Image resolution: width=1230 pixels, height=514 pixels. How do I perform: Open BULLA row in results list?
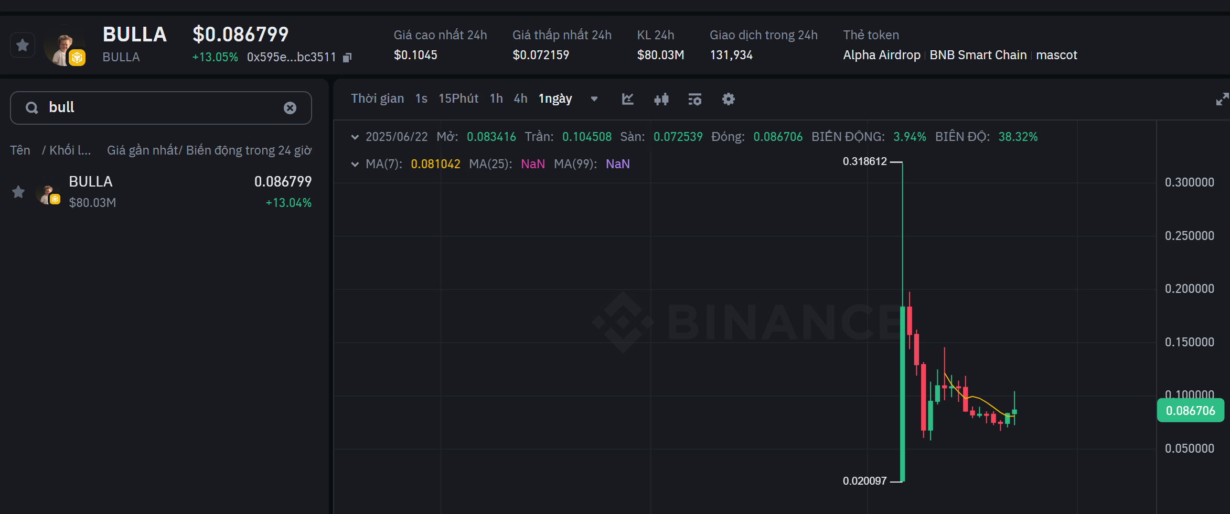point(161,192)
